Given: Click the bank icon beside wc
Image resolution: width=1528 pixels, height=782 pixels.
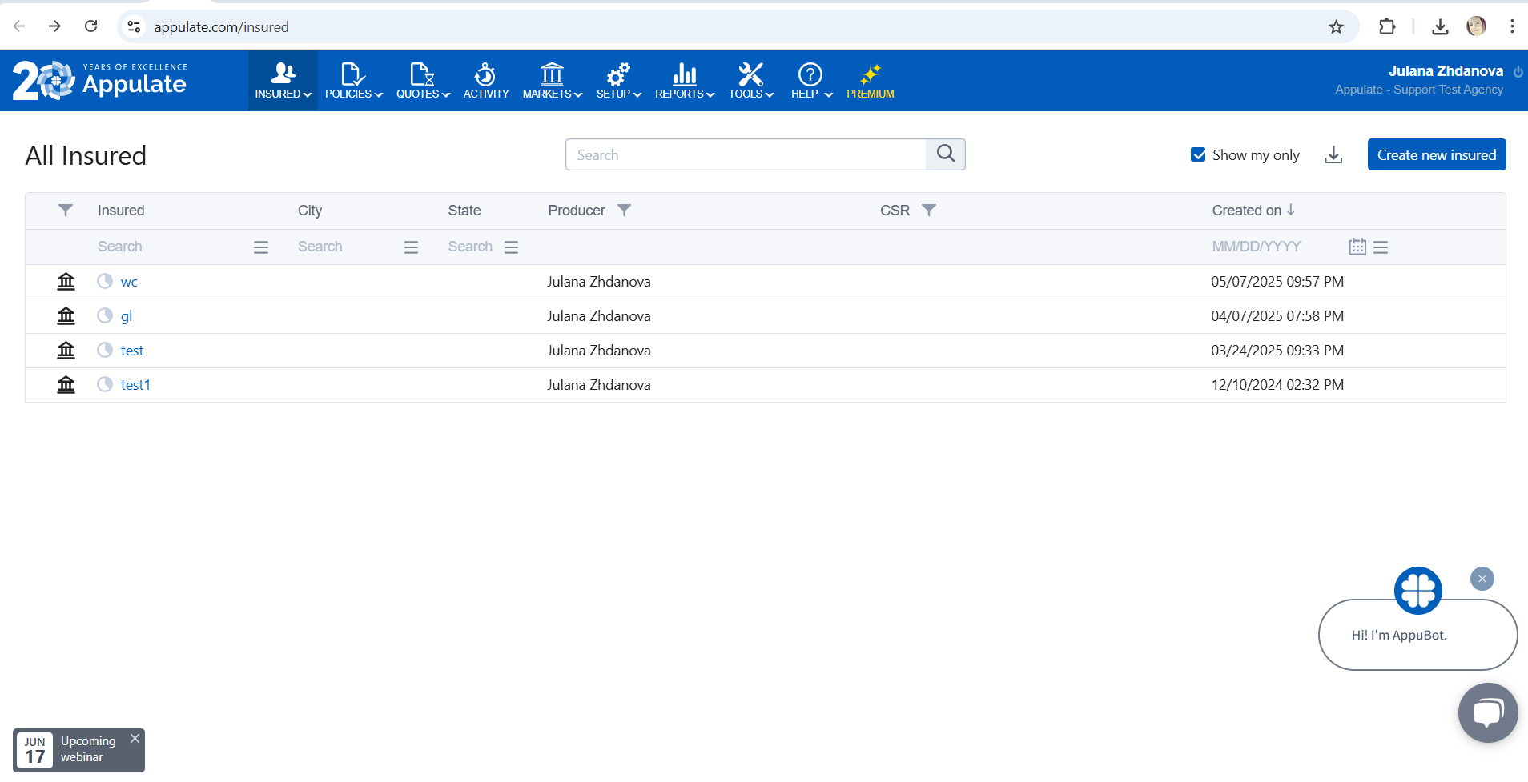Looking at the screenshot, I should pos(66,282).
